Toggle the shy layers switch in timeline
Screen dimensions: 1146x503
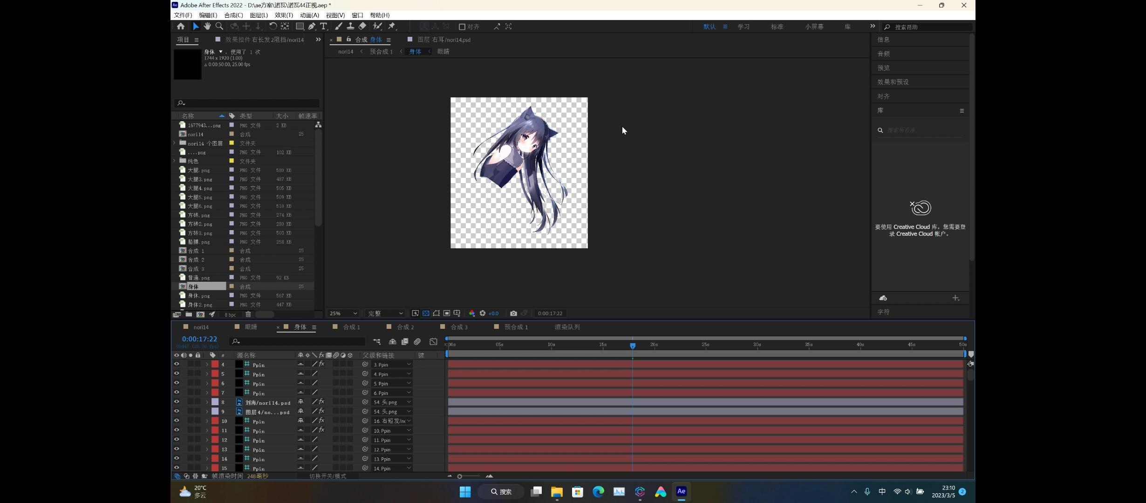click(392, 342)
